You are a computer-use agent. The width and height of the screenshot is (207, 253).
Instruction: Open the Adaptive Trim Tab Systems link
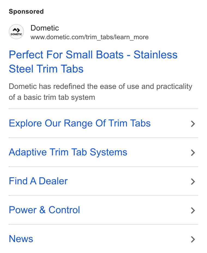click(68, 152)
